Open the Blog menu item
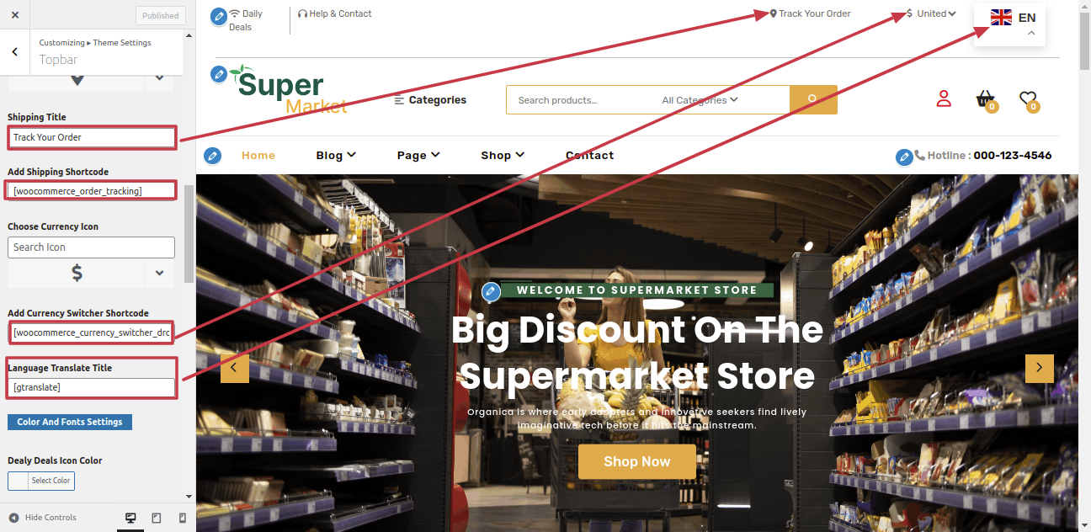The width and height of the screenshot is (1091, 532). [x=336, y=155]
